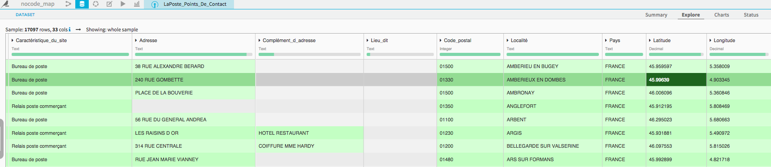Select cell RUE JEAN MARIE VIANNEY
This screenshot has width=771, height=167.
[194, 159]
